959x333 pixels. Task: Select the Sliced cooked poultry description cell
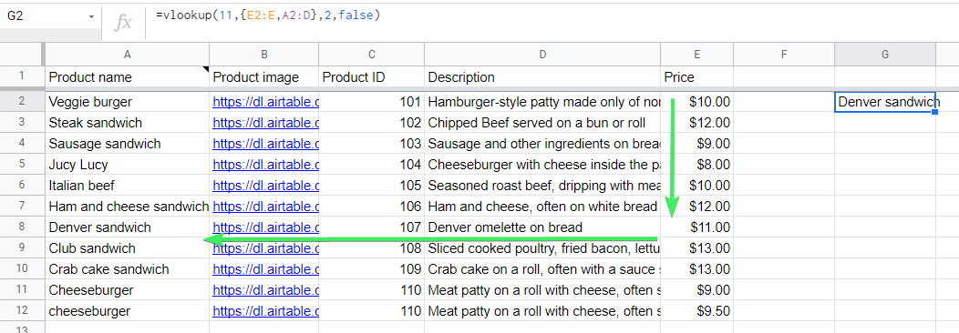[x=542, y=248]
